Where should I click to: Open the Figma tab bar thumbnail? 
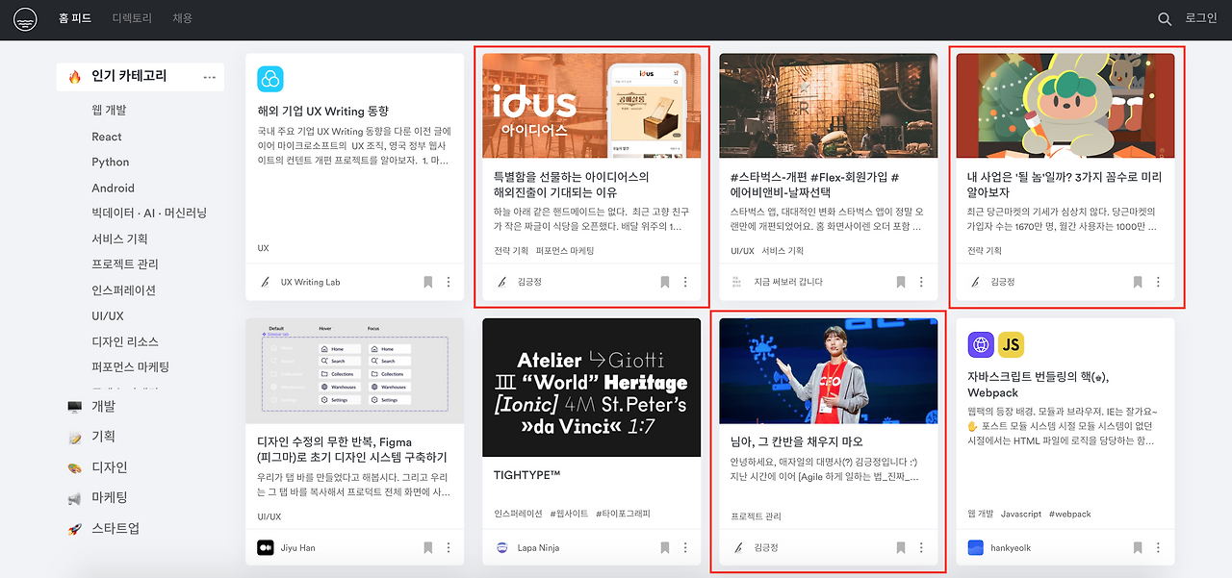pos(355,371)
